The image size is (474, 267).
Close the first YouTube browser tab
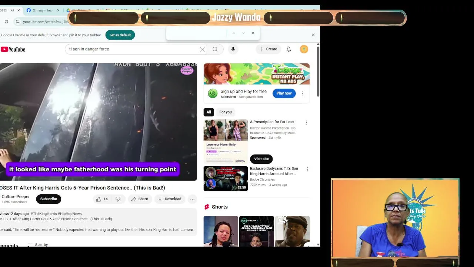point(19,10)
